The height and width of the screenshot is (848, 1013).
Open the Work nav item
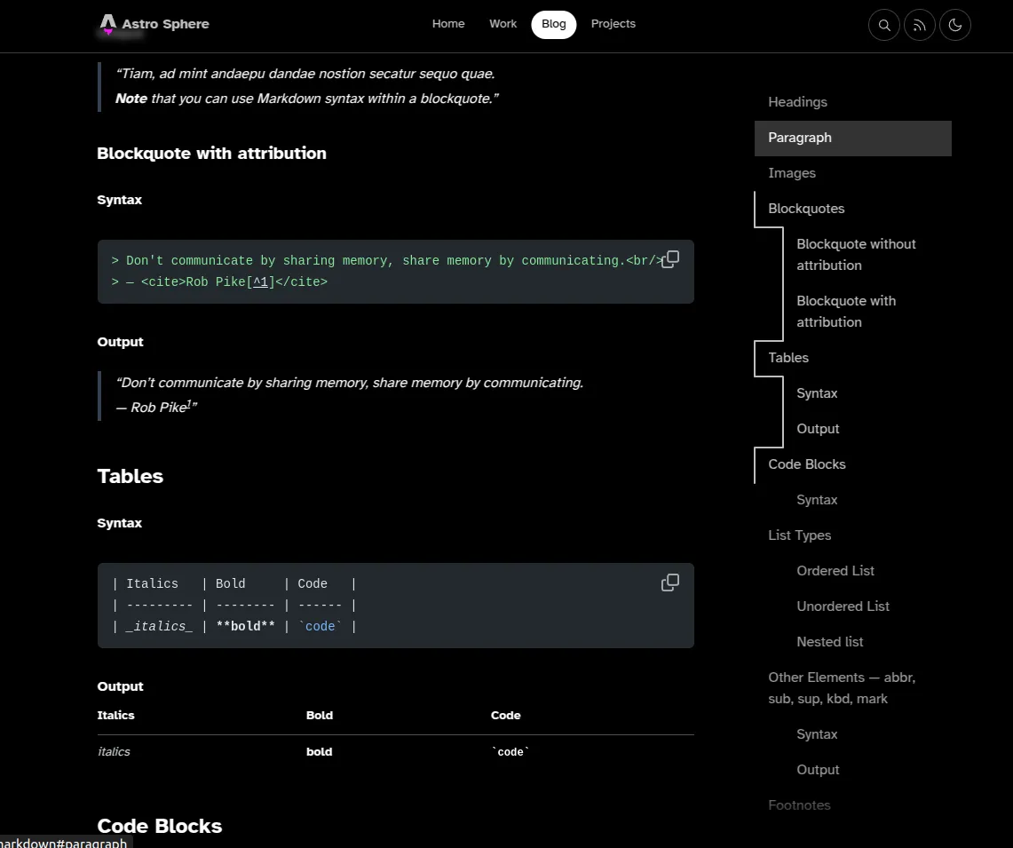click(503, 24)
